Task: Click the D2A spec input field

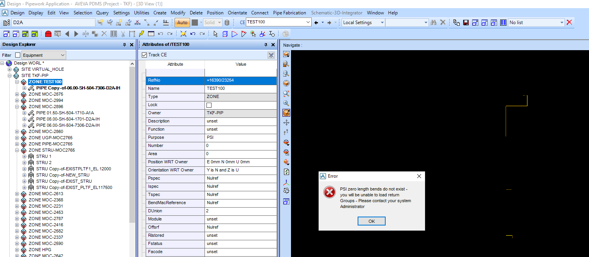Action: pyautogui.click(x=53, y=23)
